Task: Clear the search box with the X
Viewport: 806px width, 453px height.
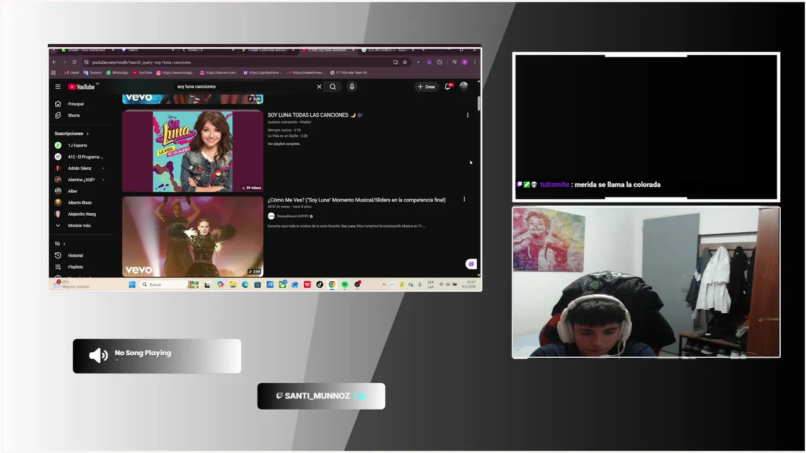Action: pos(319,87)
